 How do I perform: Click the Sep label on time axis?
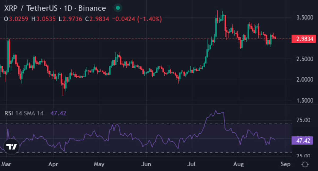tap(285, 164)
